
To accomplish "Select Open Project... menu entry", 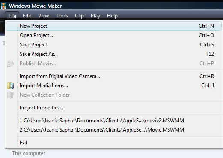I will click(114, 35).
